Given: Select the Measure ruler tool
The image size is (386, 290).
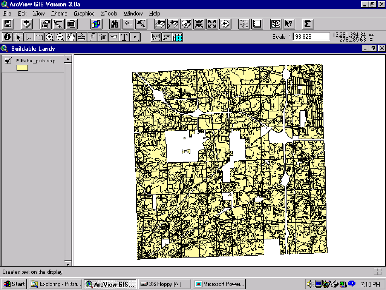Looking at the screenshot, I should (x=81, y=37).
